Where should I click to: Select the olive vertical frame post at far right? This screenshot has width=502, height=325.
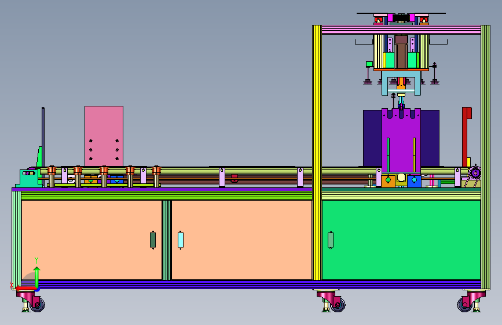point(485,157)
